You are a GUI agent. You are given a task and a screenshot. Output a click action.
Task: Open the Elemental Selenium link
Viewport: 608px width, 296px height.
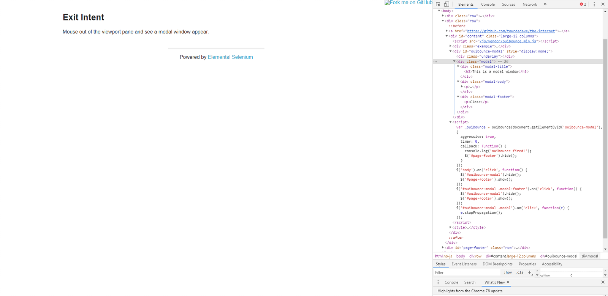(x=230, y=57)
